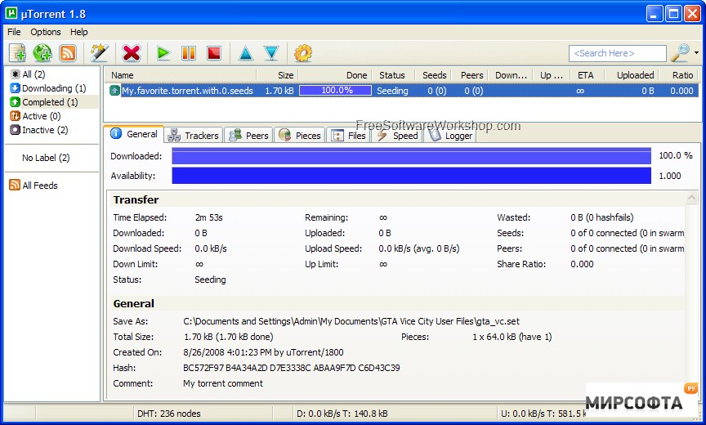Switch to the Pieces tab
This screenshot has height=425, width=706.
299,136
